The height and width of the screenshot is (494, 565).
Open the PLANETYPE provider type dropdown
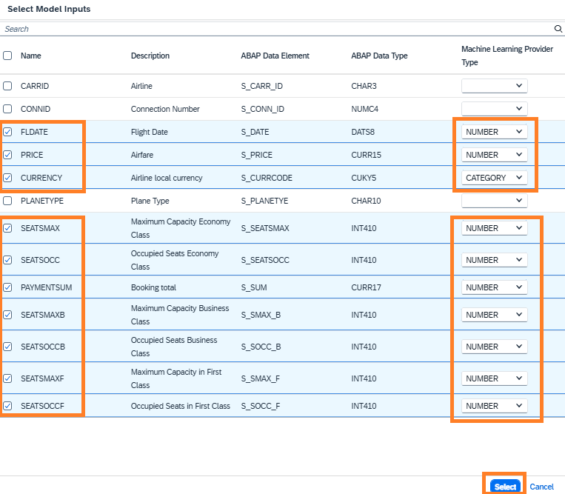click(x=494, y=201)
